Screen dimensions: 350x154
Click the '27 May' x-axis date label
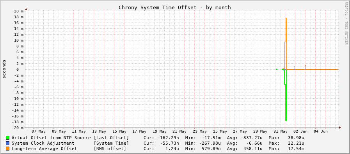[x=240, y=131]
